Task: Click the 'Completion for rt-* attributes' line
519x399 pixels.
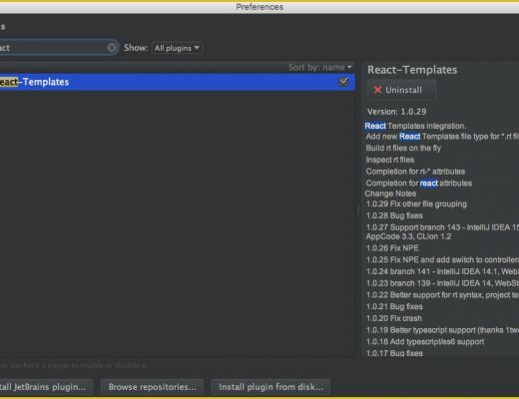Action: pyautogui.click(x=415, y=172)
